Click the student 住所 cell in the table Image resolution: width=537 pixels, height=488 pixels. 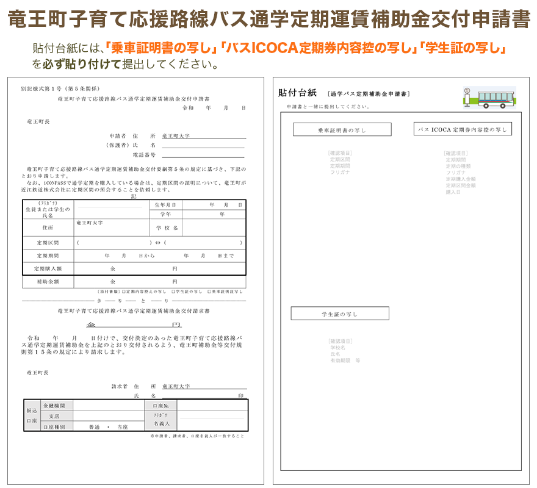(x=112, y=228)
